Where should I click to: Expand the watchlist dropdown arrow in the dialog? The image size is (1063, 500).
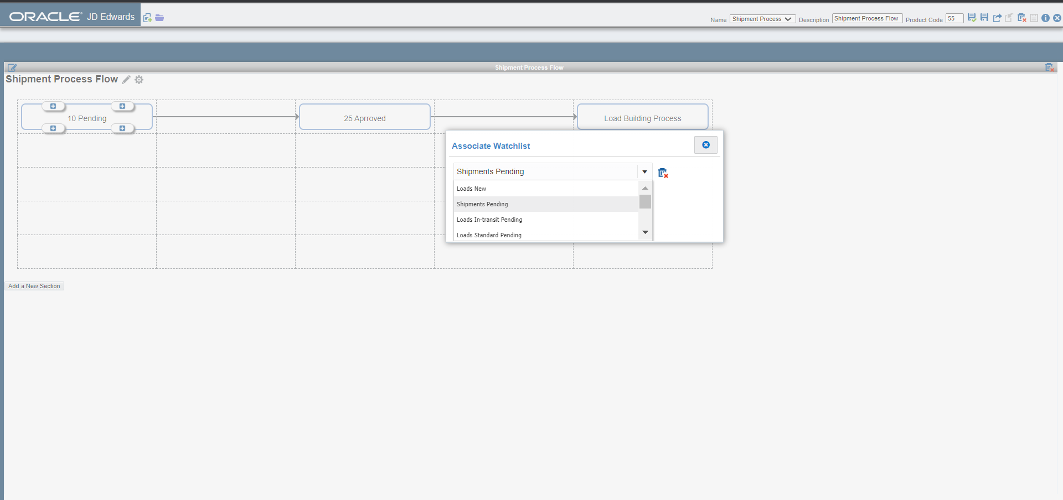(645, 171)
